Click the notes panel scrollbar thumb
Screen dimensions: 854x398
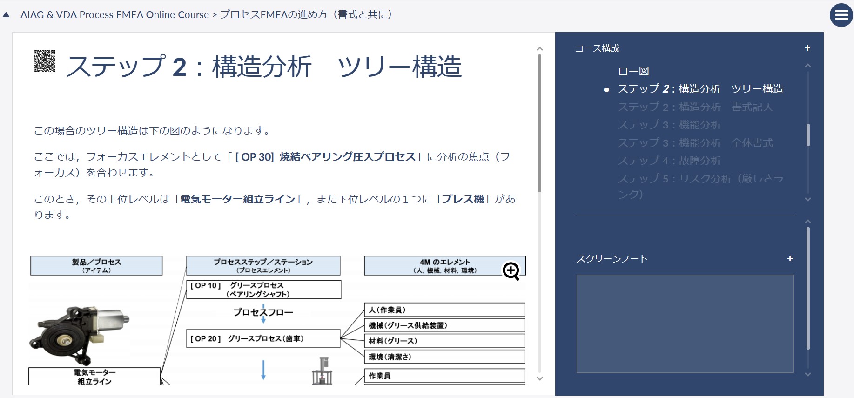point(808,289)
